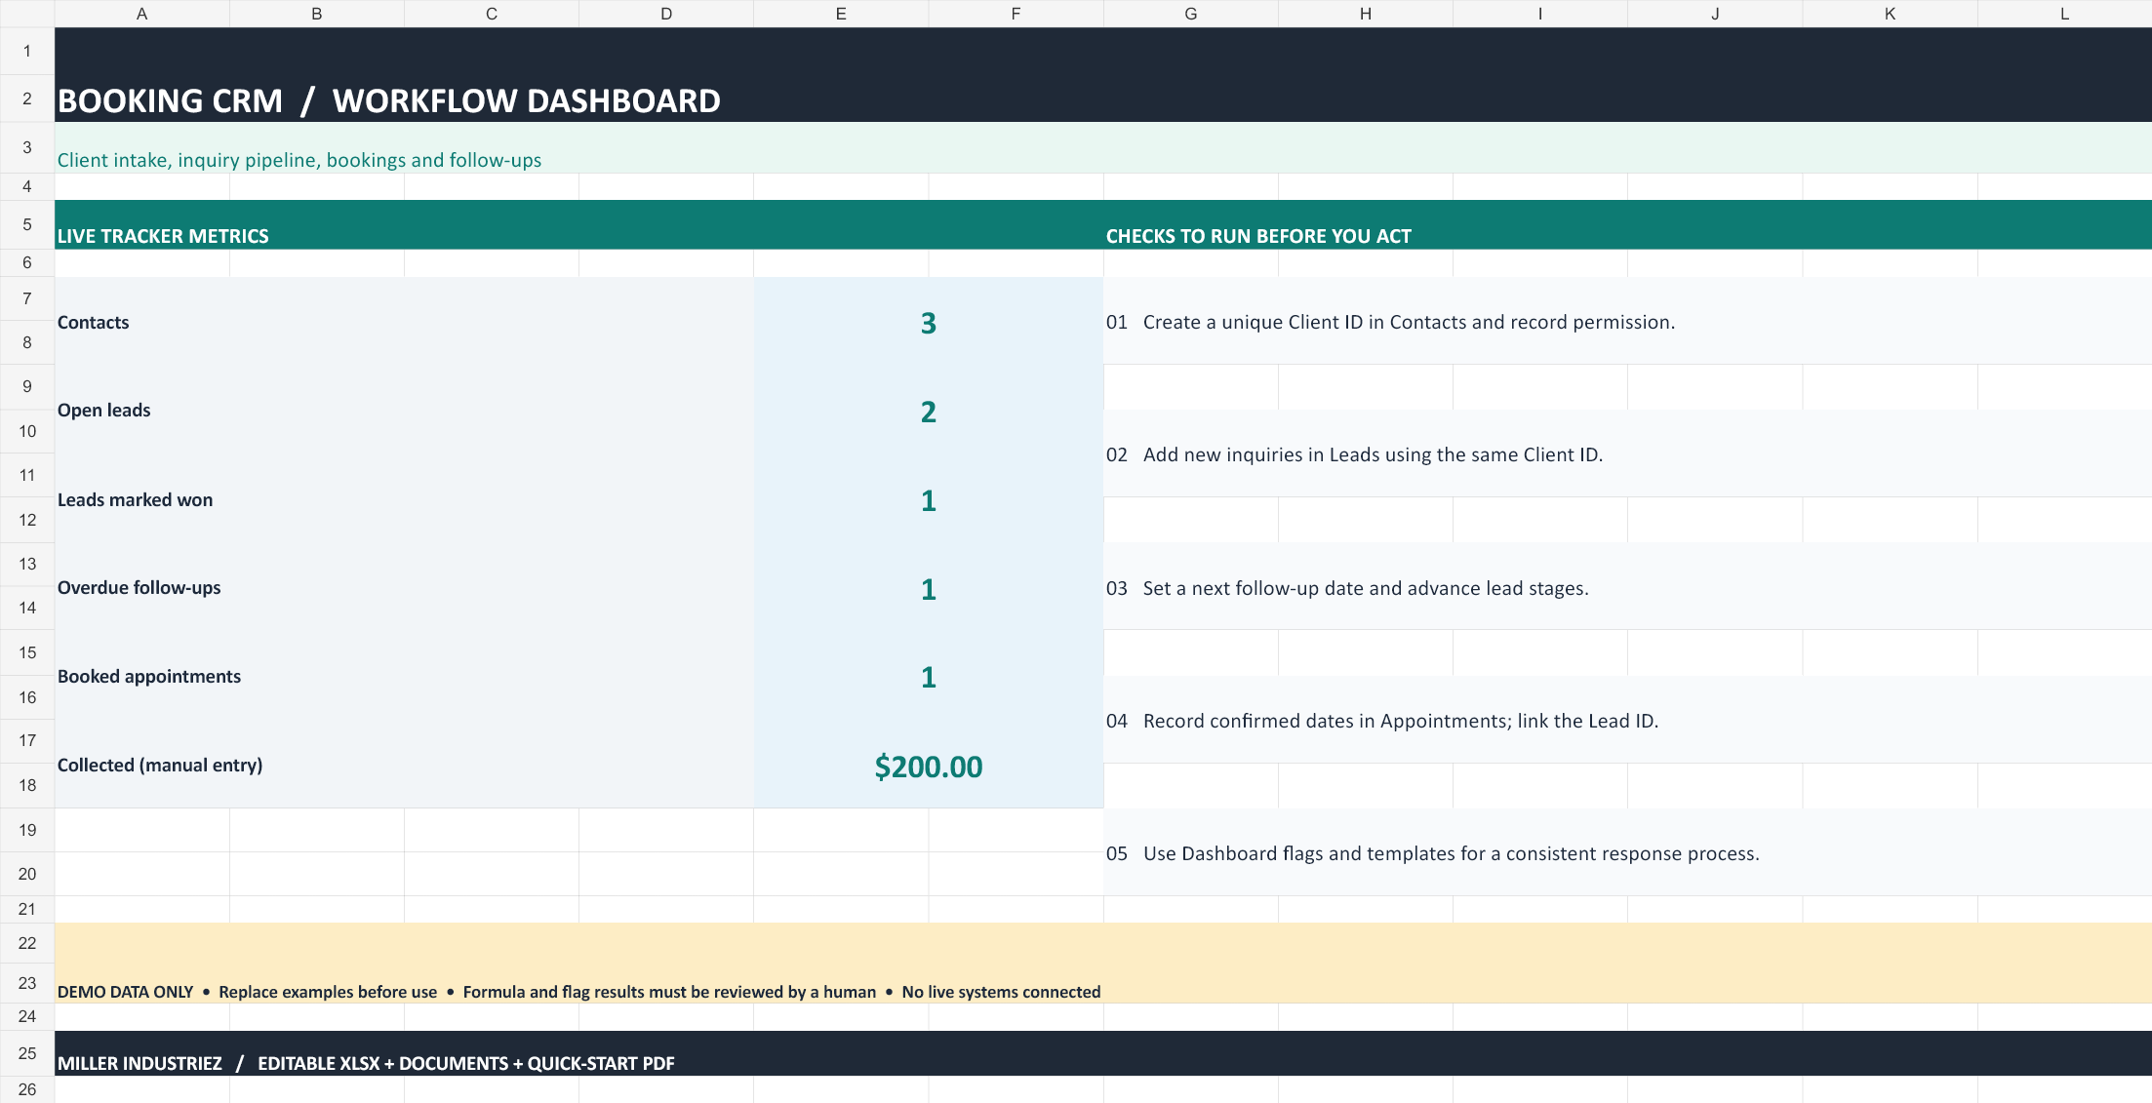
Task: Click the Collected (manual entry) label
Action: 160,765
